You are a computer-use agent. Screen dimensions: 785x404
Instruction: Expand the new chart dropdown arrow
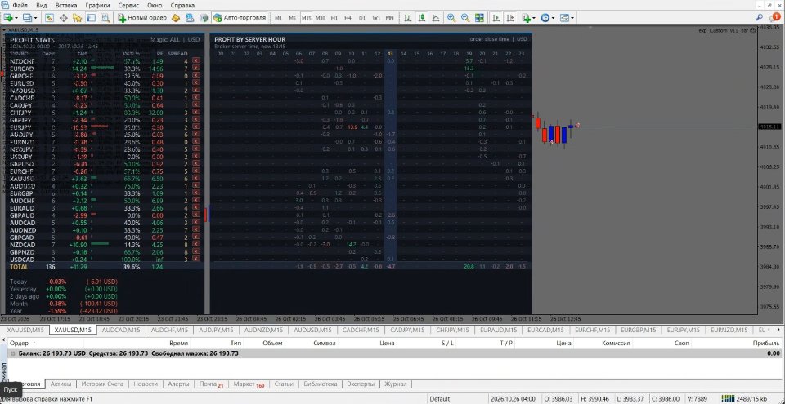[16, 18]
